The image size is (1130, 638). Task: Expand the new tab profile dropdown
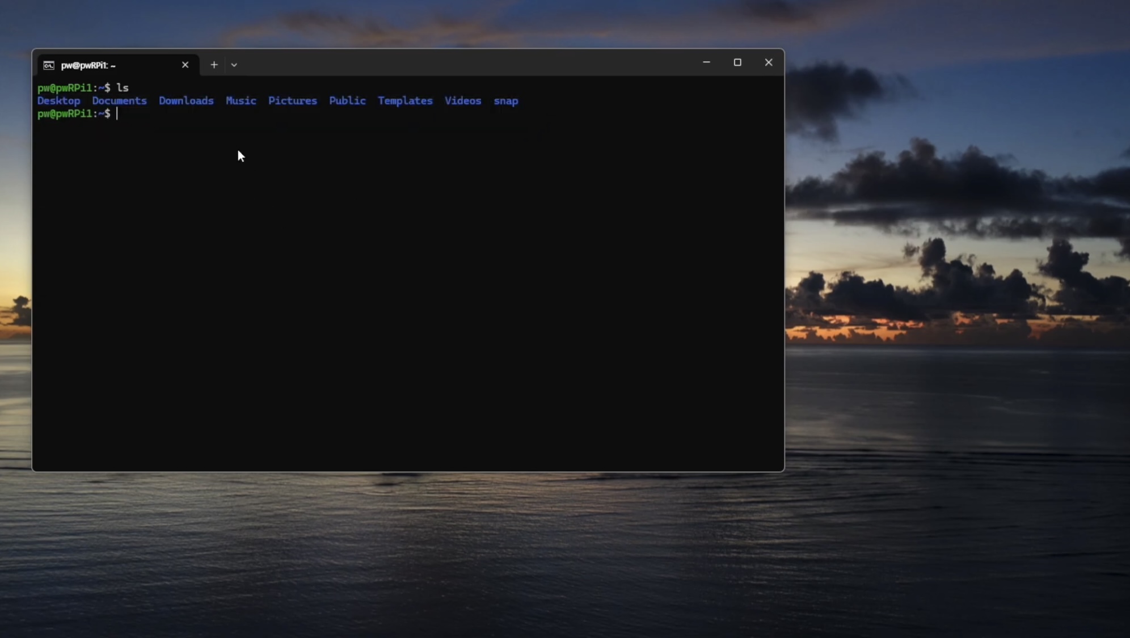234,65
